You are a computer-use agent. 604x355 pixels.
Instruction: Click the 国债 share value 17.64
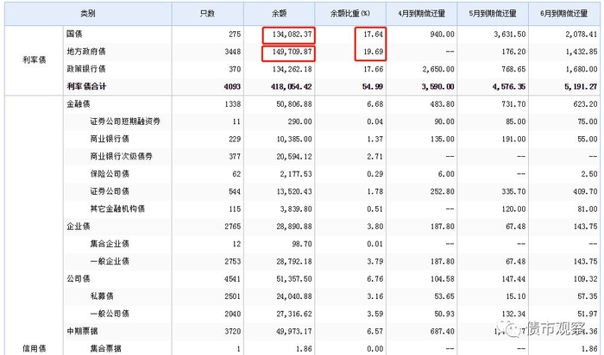pyautogui.click(x=374, y=34)
